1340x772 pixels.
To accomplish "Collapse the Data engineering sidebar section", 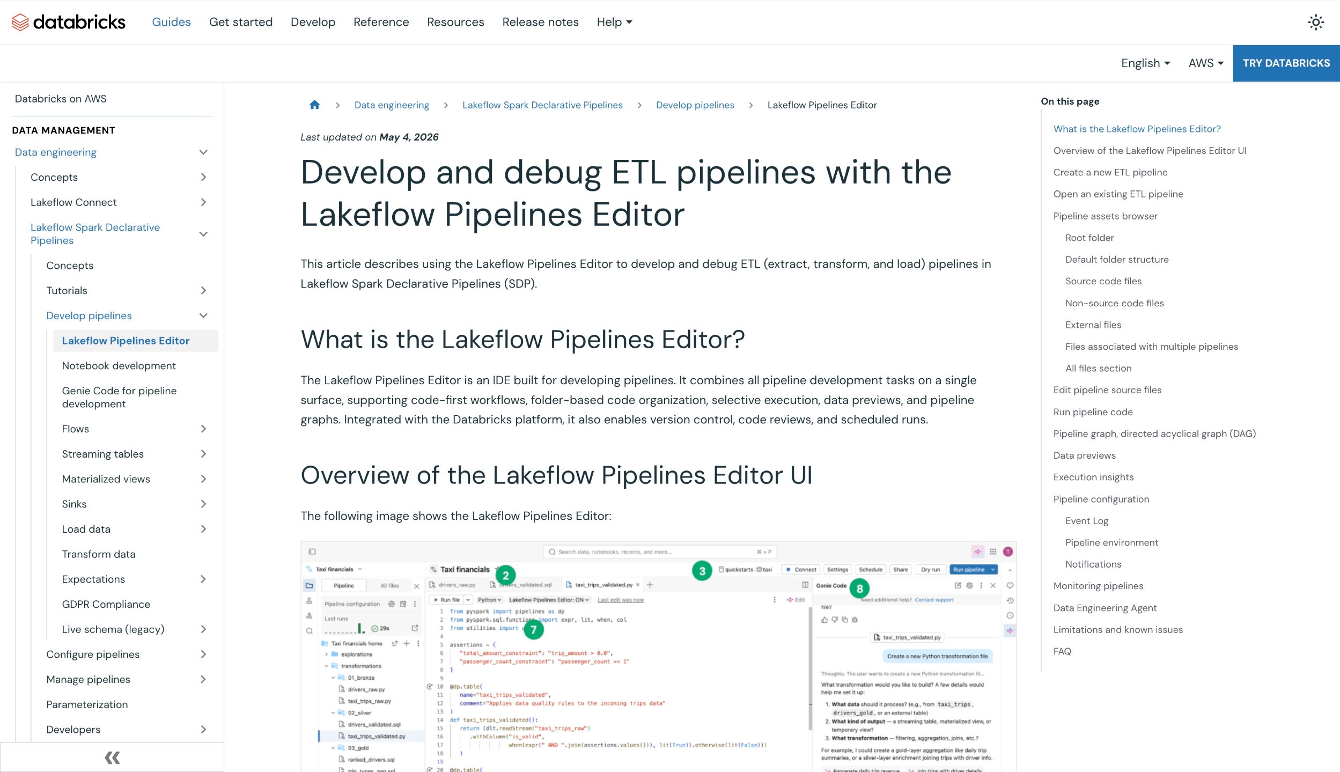I will [x=203, y=152].
